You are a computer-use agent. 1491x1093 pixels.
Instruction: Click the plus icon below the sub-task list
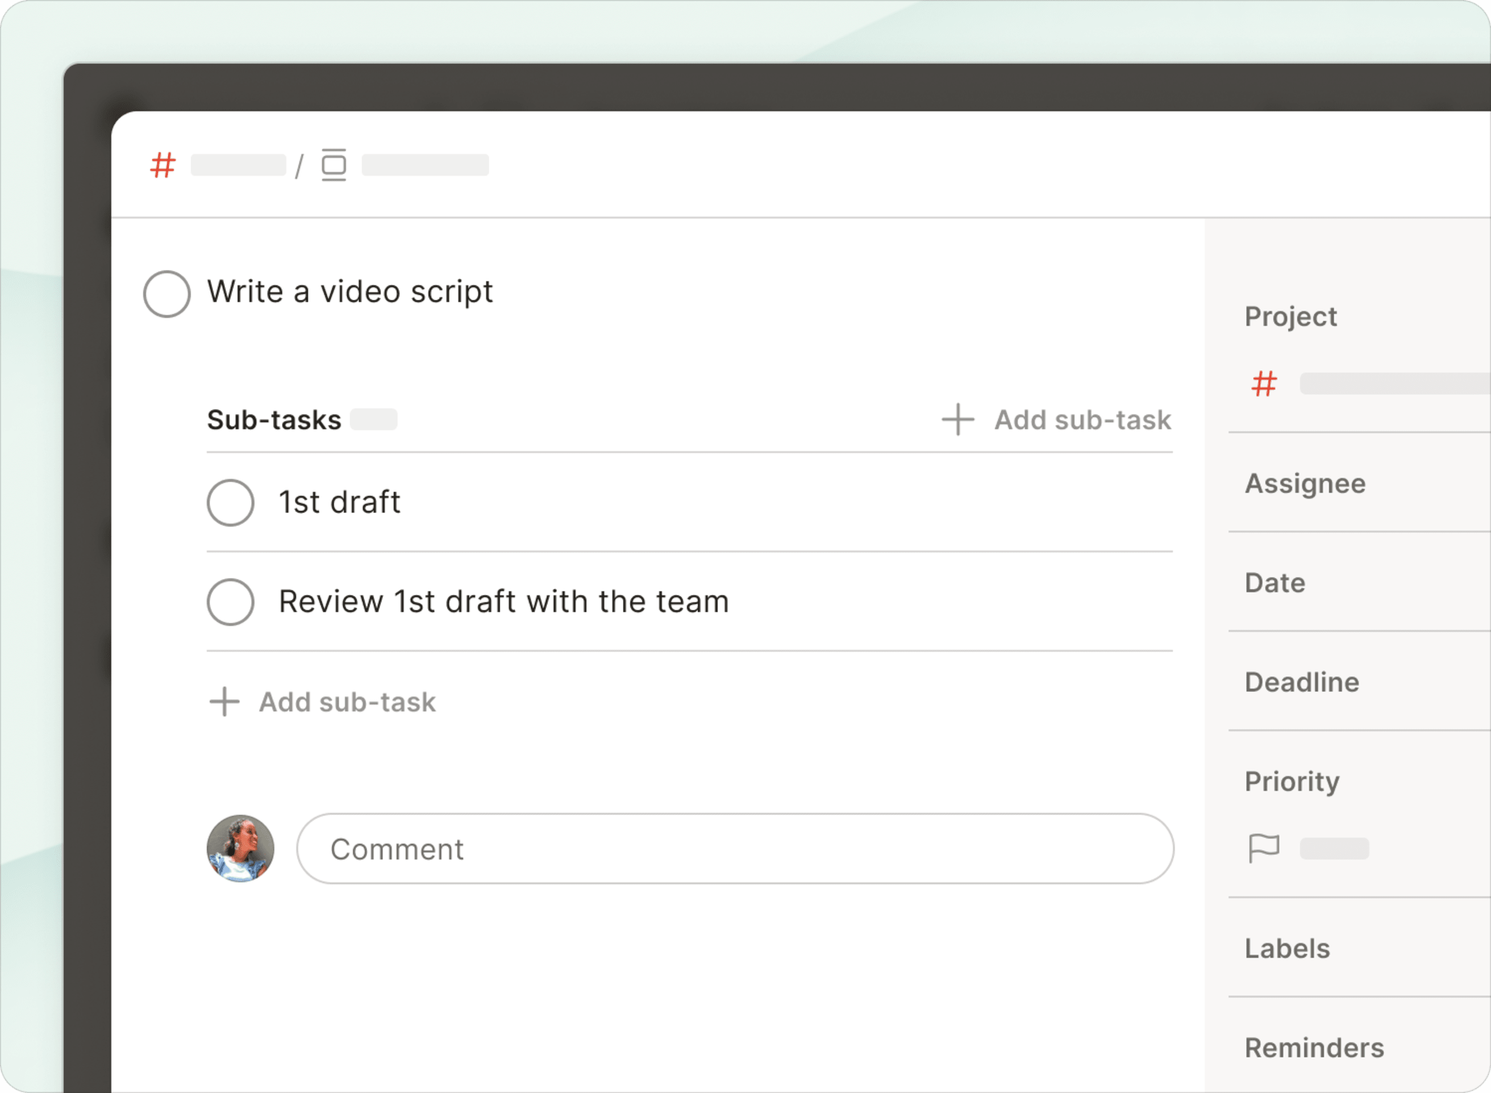[x=224, y=702]
